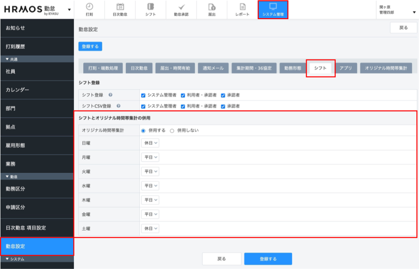Open the 水曜 day type dropdown
This screenshot has height=269, width=419.
click(150, 186)
